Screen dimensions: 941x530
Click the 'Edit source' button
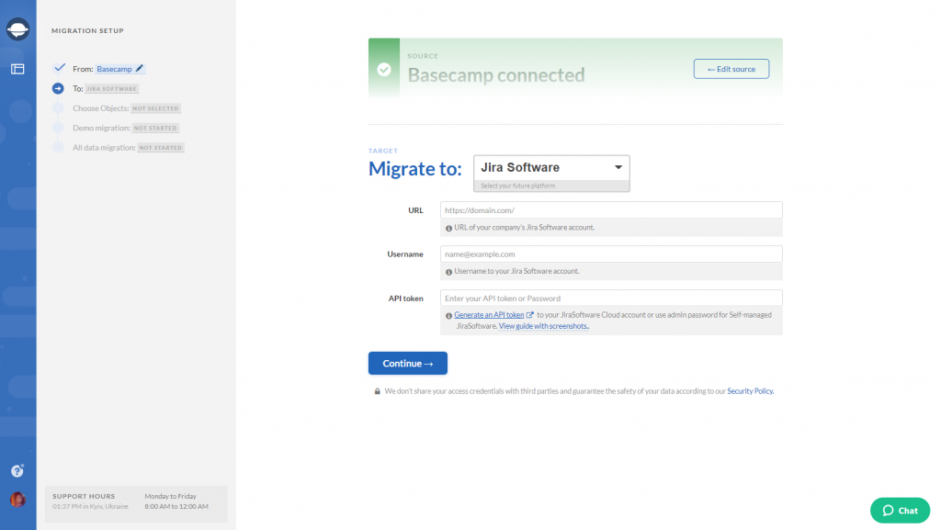point(731,68)
